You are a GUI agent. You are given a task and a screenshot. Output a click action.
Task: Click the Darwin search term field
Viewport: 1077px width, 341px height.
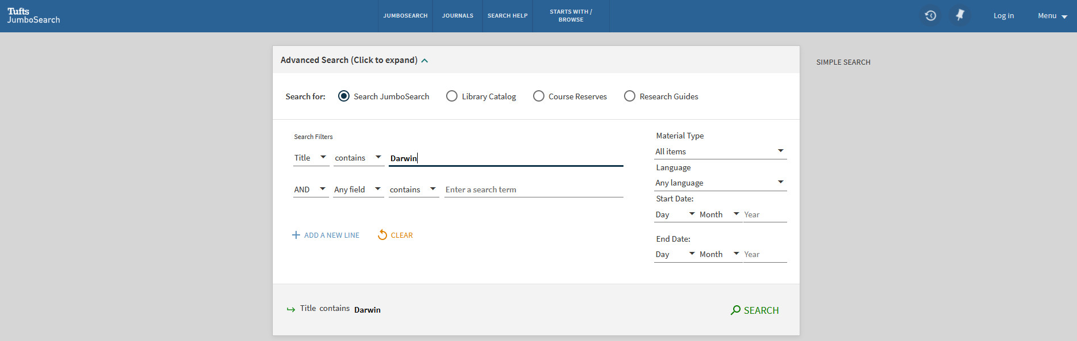[x=506, y=158]
